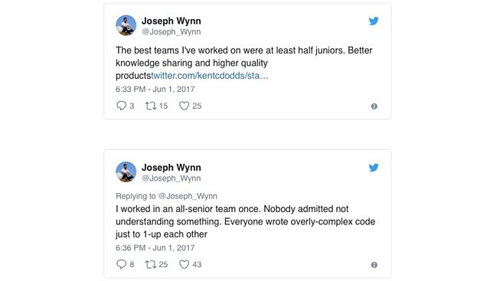
Task: Open Joseph Wynn name on second tweet
Action: pyautogui.click(x=171, y=168)
